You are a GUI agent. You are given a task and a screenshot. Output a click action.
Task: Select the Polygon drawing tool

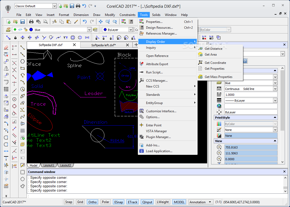(23, 61)
